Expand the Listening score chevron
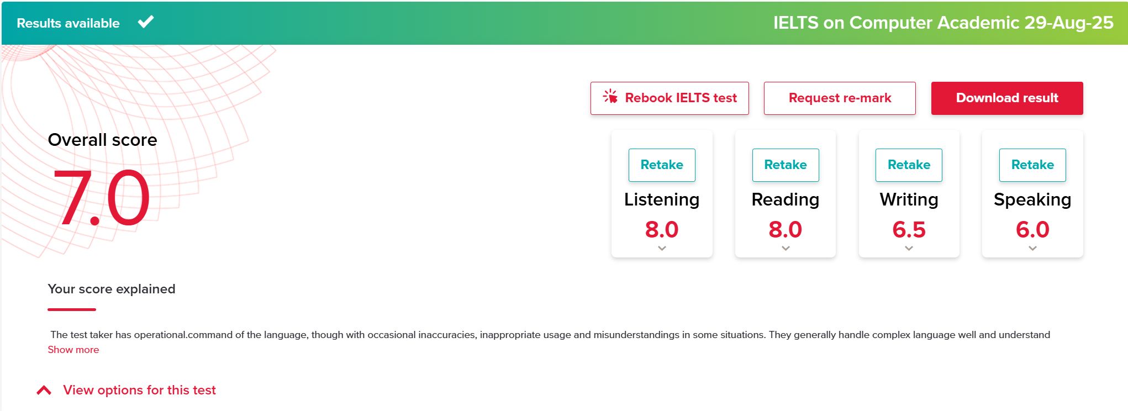Screen dimensions: 1128x411 [x=662, y=249]
